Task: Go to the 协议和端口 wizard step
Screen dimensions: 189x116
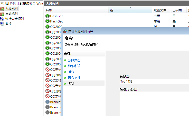Action: [76, 66]
